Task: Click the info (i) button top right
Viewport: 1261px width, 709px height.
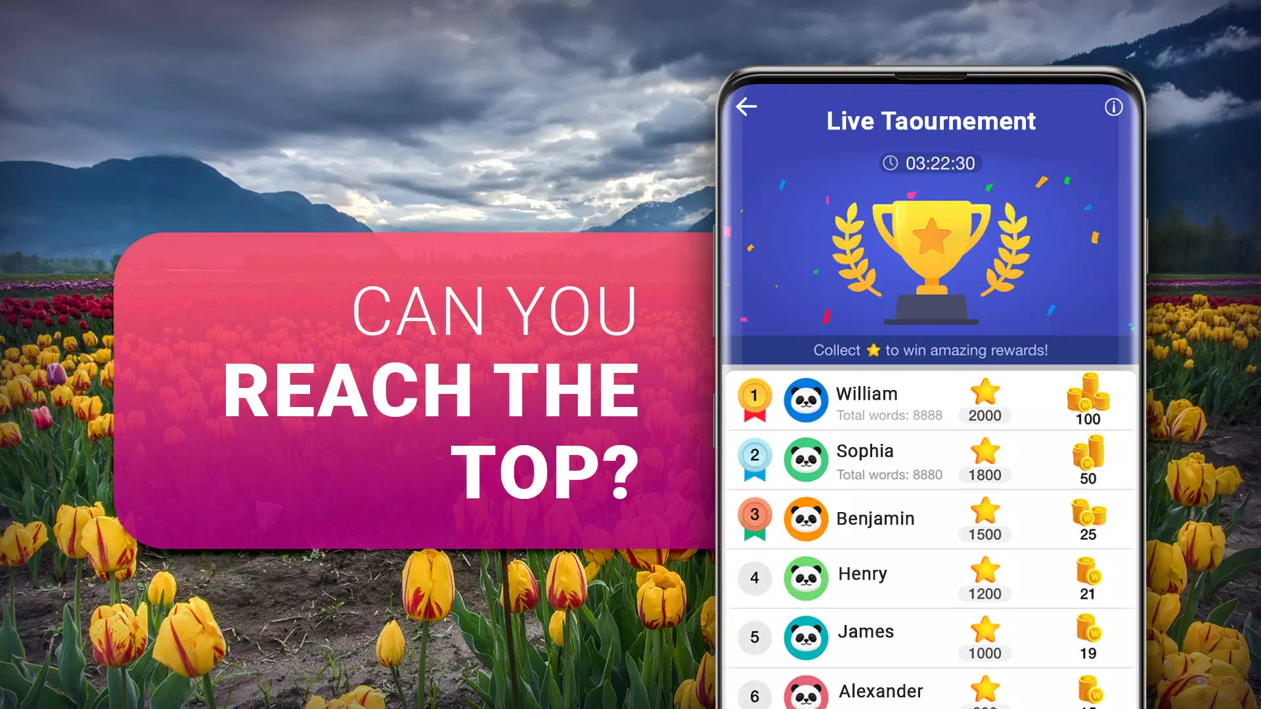Action: tap(1114, 106)
